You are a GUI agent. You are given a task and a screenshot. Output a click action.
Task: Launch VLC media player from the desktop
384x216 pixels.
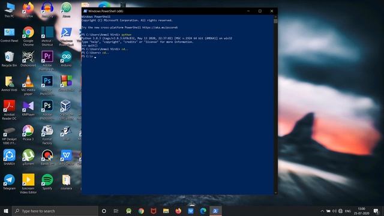pos(28,85)
